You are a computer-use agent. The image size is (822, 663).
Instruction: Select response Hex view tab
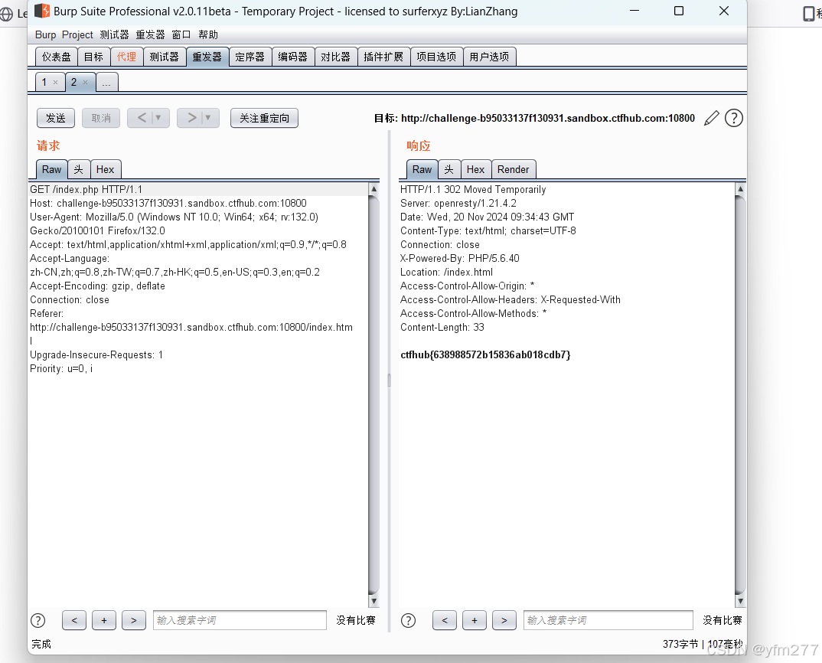pyautogui.click(x=475, y=169)
